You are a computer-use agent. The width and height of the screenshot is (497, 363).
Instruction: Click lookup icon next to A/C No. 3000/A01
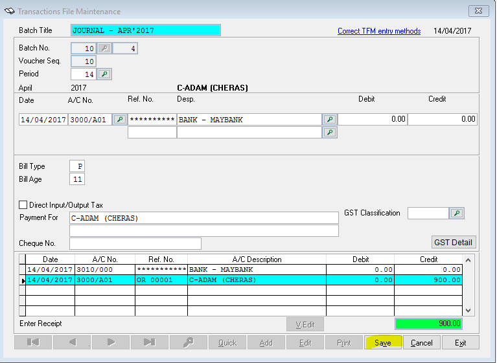[x=119, y=120]
